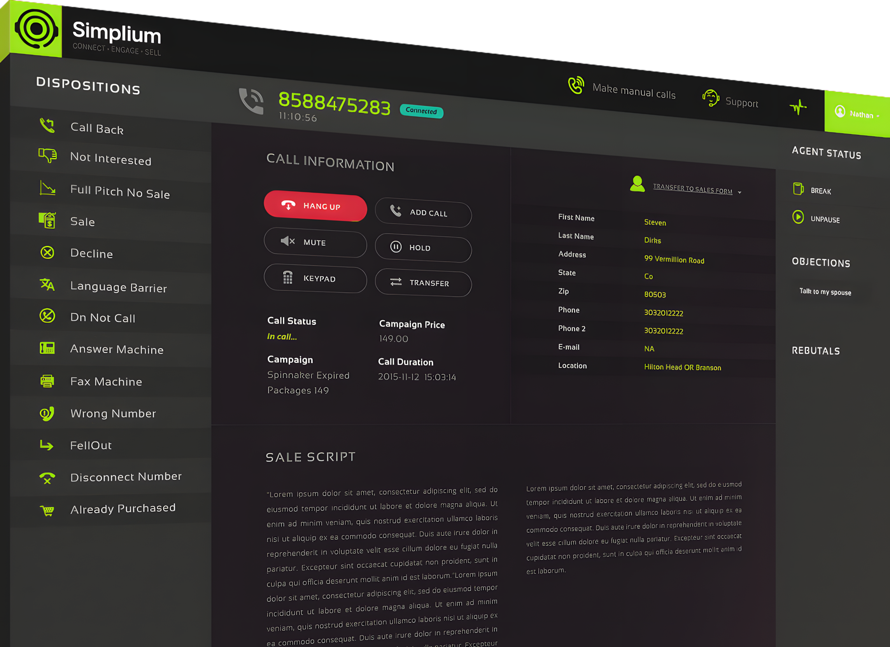
Task: Click the Add Call button
Action: click(423, 213)
